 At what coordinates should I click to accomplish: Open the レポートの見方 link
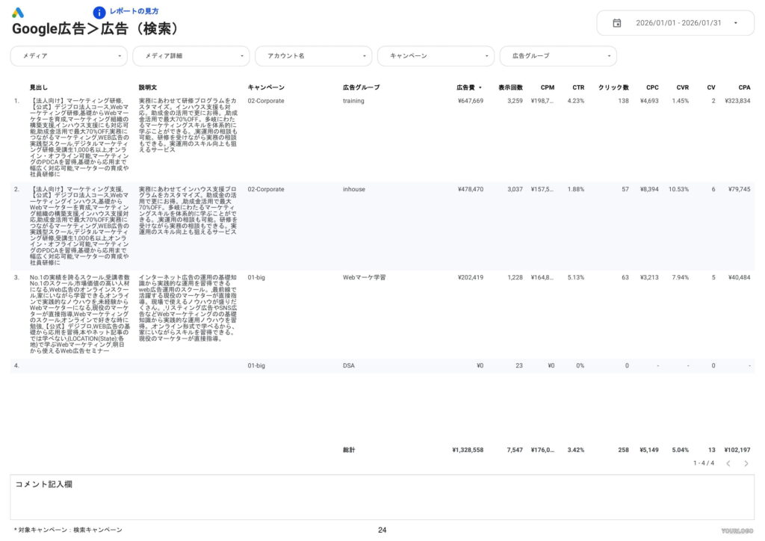[x=134, y=11]
